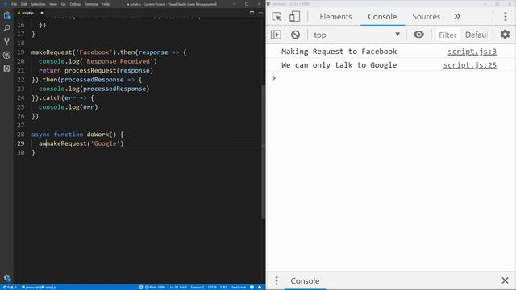Open the Search view in VS Code
The height and width of the screenshot is (290, 516).
click(x=6, y=28)
